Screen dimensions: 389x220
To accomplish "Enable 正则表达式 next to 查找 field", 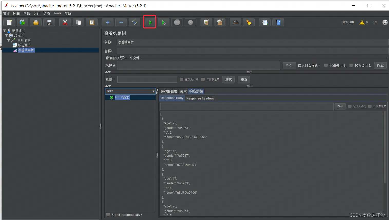I will tap(203, 79).
